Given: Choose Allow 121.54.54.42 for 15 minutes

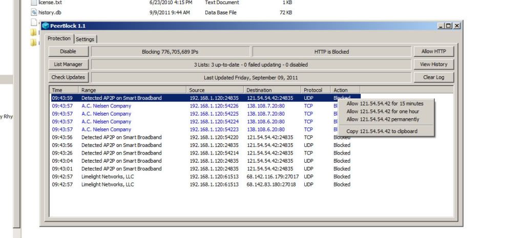Looking at the screenshot, I should [385, 104].
